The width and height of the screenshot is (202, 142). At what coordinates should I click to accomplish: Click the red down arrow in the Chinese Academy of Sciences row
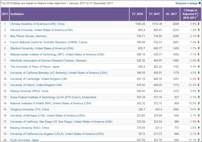(199, 24)
